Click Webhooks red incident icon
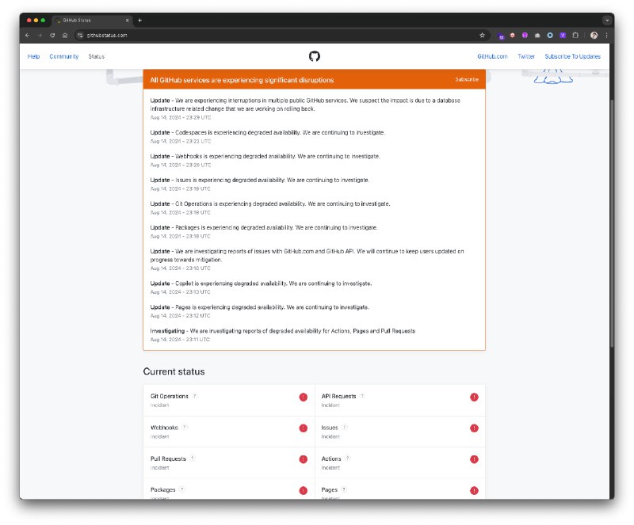Screen dimensions: 634x525 [x=304, y=428]
